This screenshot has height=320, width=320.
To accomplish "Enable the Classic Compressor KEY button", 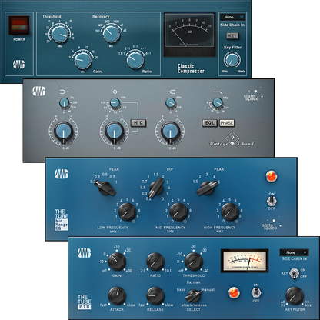I will [232, 35].
